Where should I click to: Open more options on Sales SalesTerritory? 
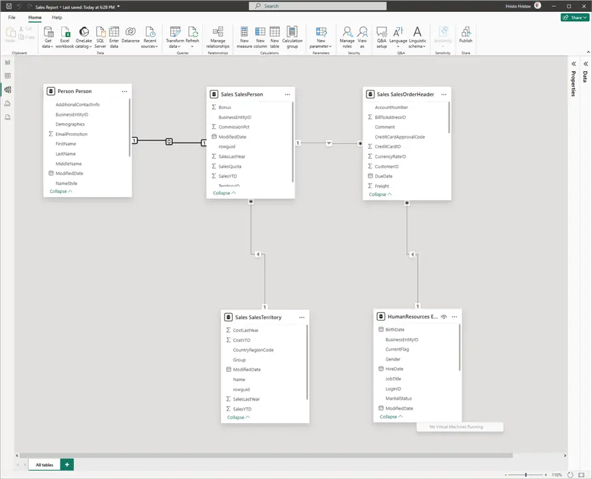point(302,317)
